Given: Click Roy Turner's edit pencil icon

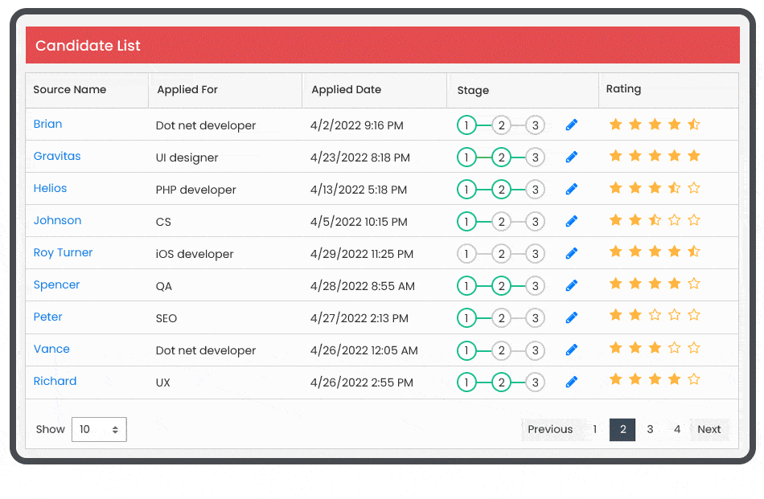Looking at the screenshot, I should tap(572, 254).
